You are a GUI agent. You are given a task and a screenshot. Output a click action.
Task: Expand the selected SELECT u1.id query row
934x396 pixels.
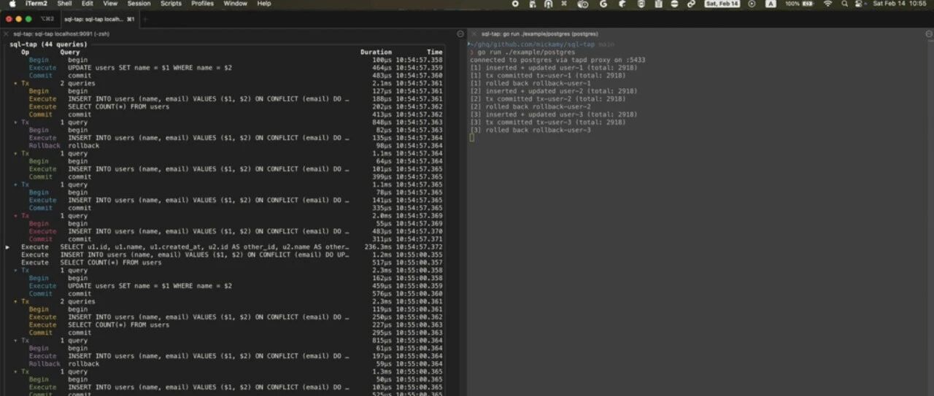pyautogui.click(x=8, y=247)
